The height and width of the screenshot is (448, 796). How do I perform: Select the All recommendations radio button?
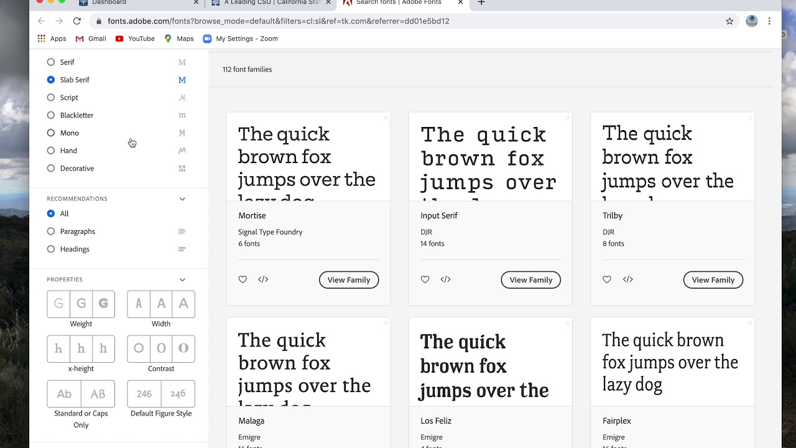[x=51, y=213]
